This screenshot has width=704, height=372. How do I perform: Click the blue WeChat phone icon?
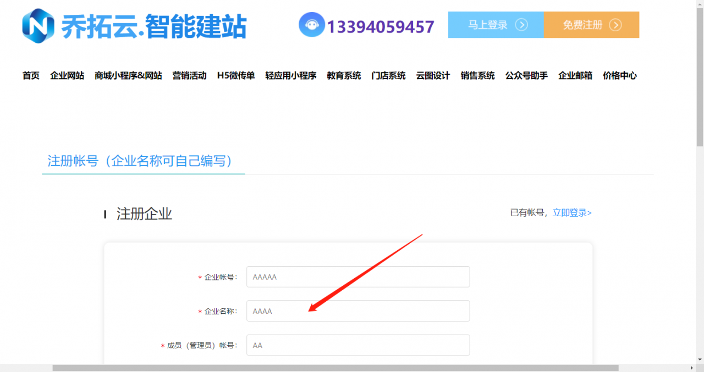tap(311, 24)
